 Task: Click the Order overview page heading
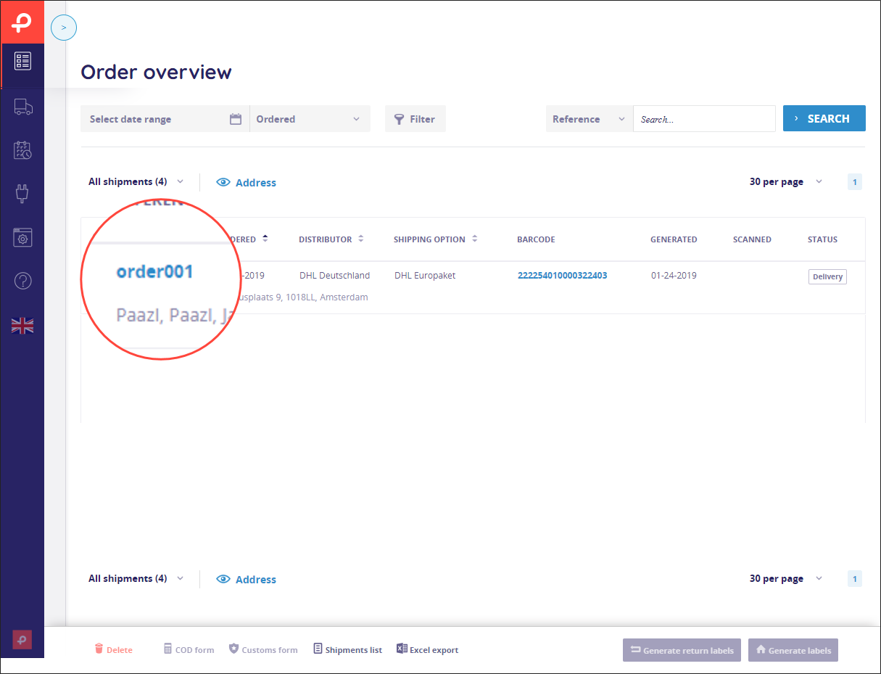click(x=156, y=72)
